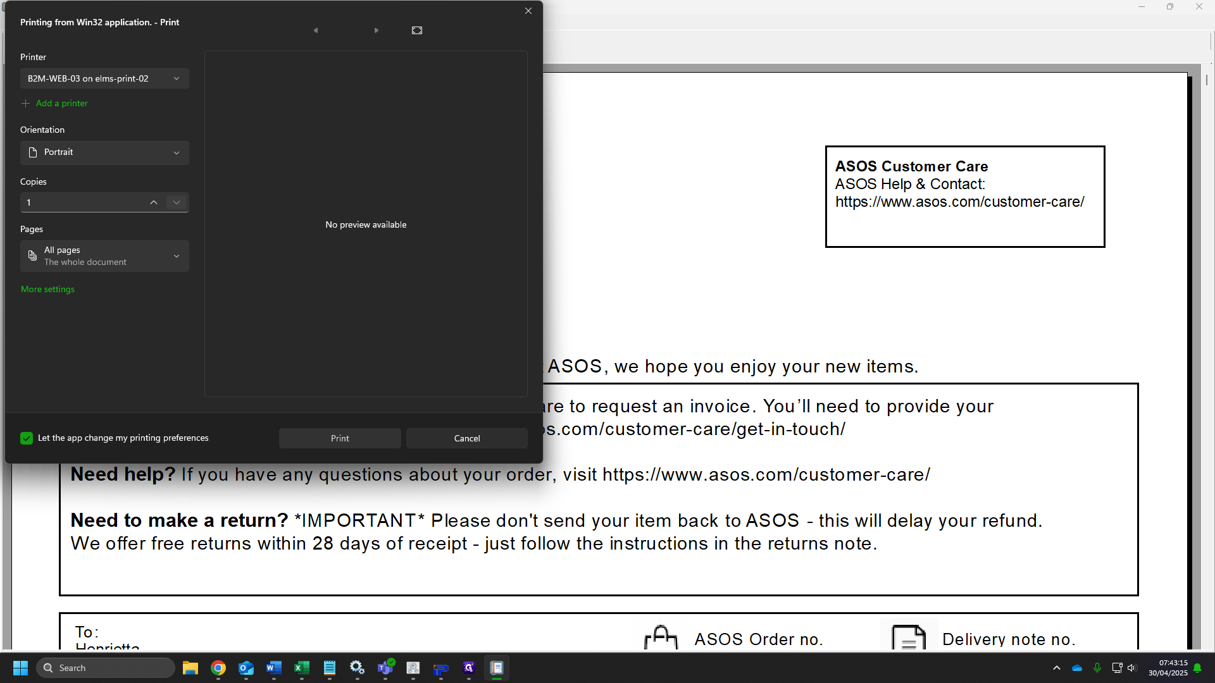Close the Print dialog with X
This screenshot has height=683, width=1215.
pyautogui.click(x=528, y=11)
